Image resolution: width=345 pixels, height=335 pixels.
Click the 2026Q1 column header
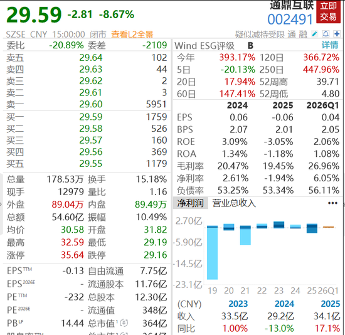coord(323,105)
